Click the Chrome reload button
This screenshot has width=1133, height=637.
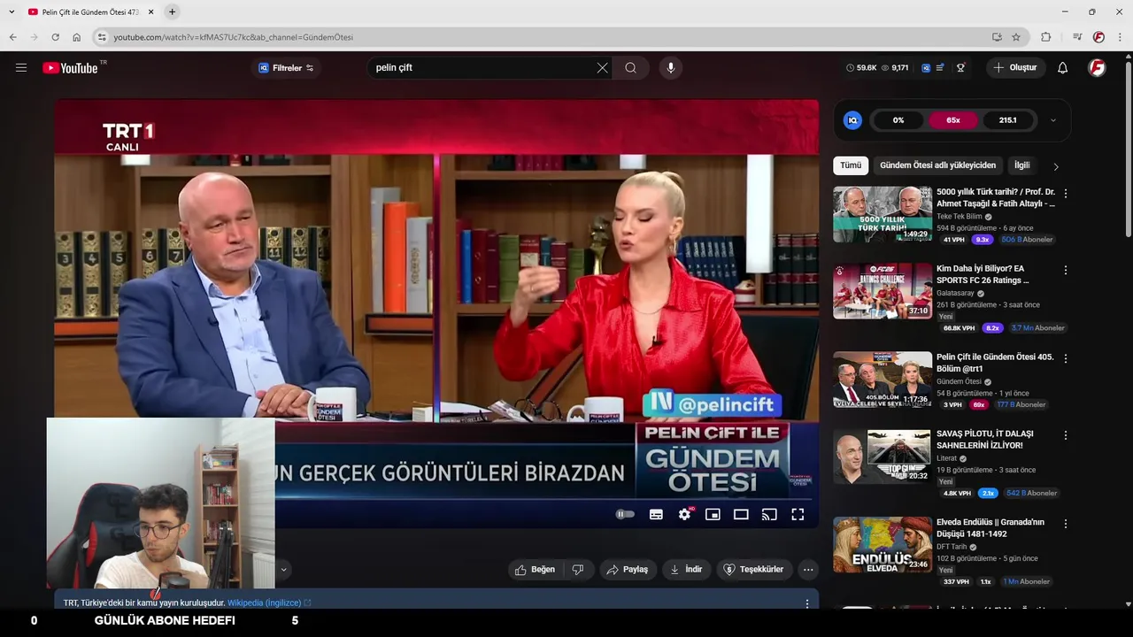point(55,37)
